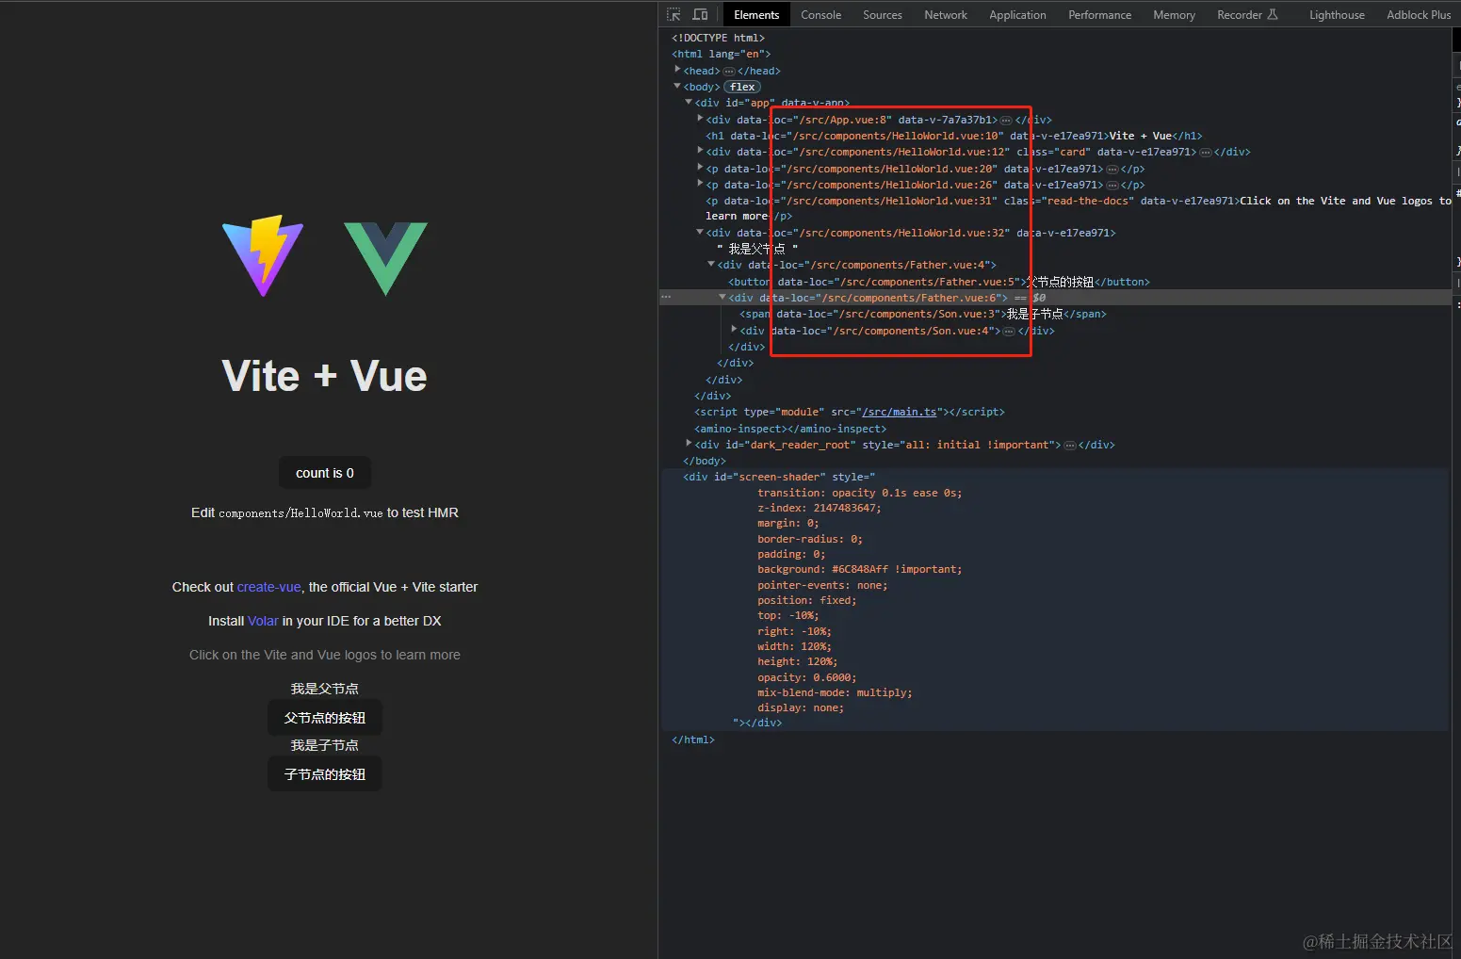Screen dimensions: 1461x959
Task: Expand the Son.vue:4 div node
Action: tap(734, 330)
